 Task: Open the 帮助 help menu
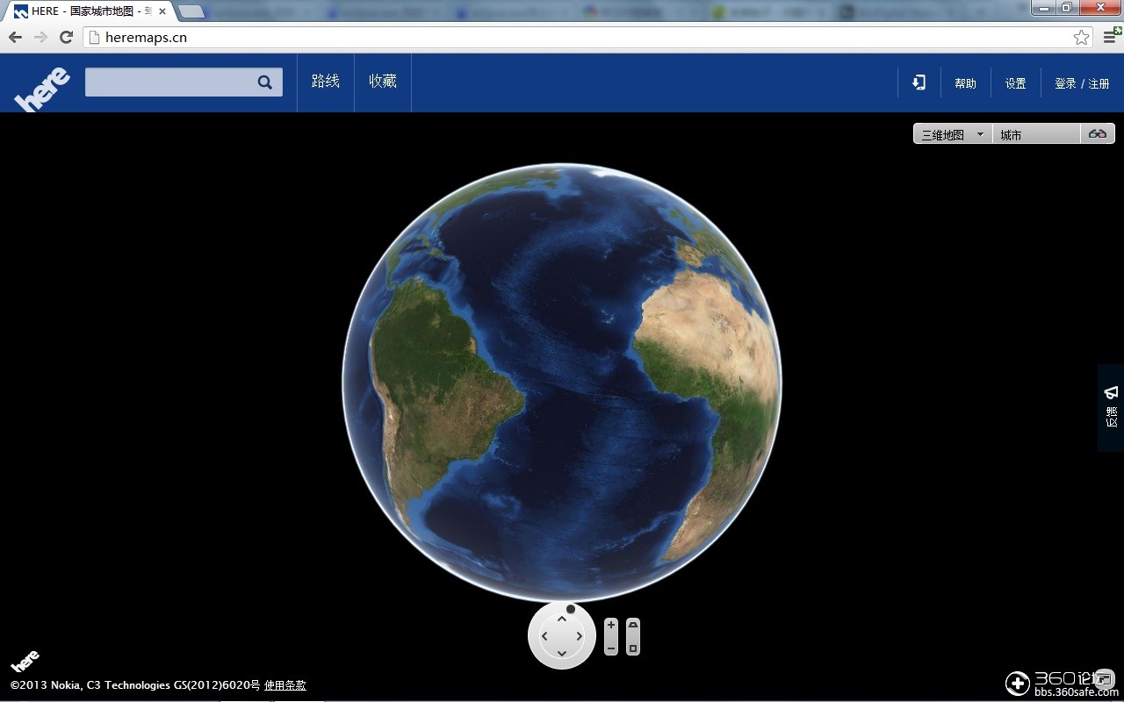click(x=965, y=82)
